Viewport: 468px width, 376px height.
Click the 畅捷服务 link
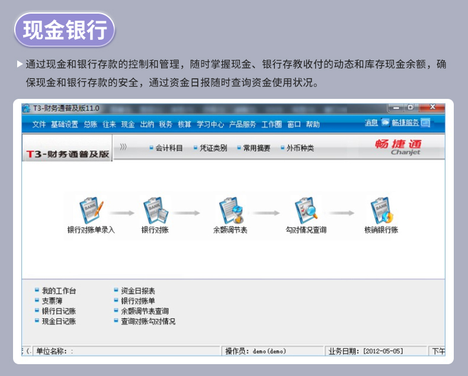click(405, 123)
